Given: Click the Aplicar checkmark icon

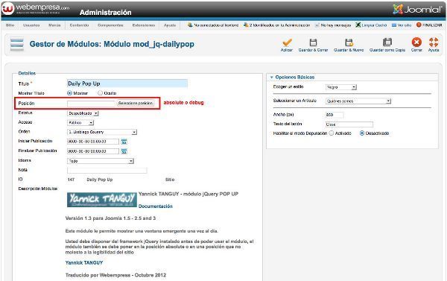Looking at the screenshot, I should [287, 42].
